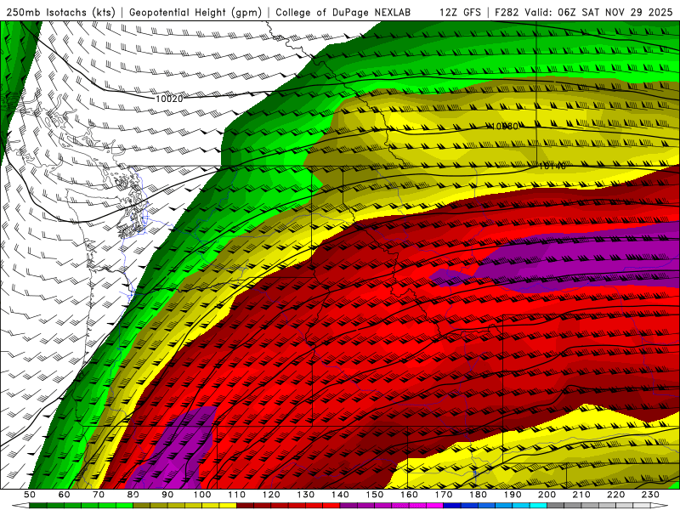Viewport: 680px width, 510px height.
Task: Click the 90 value on the color scale
Action: tap(167, 495)
